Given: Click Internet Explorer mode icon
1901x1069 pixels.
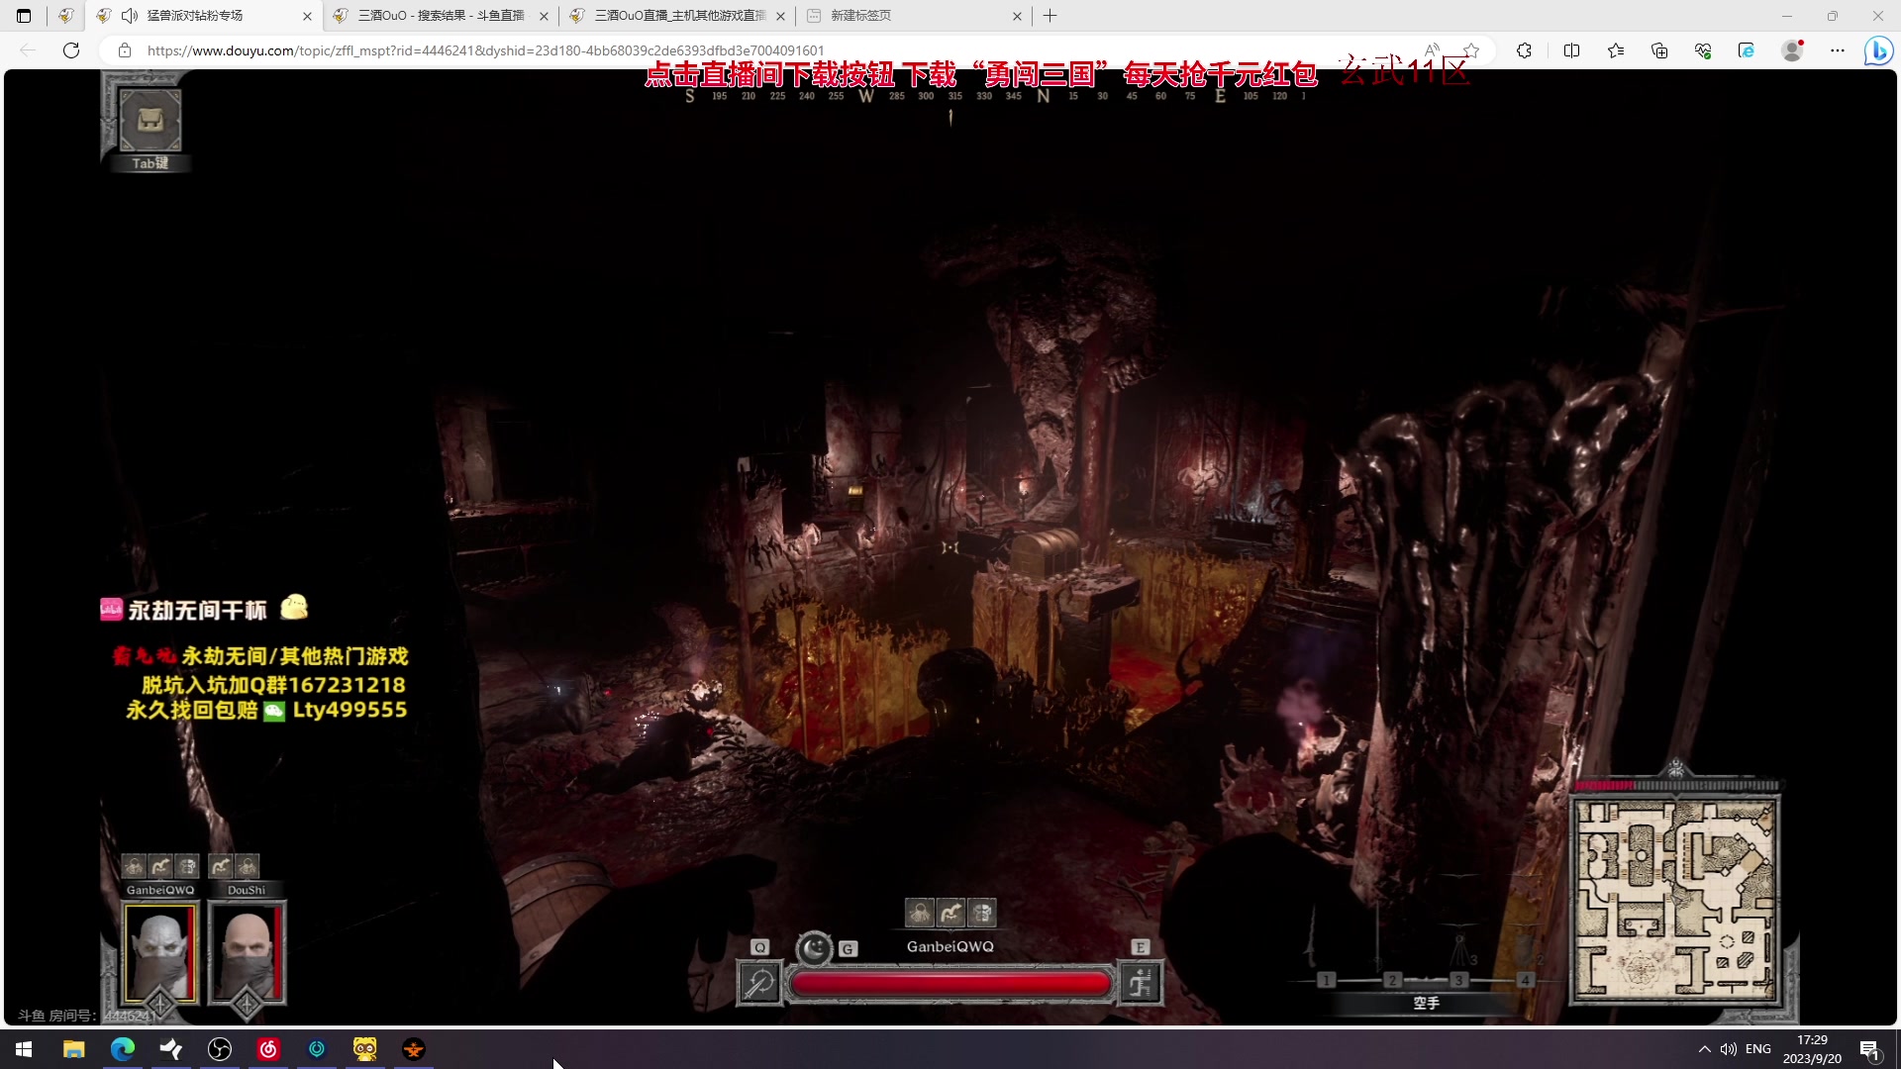Looking at the screenshot, I should 1747,50.
